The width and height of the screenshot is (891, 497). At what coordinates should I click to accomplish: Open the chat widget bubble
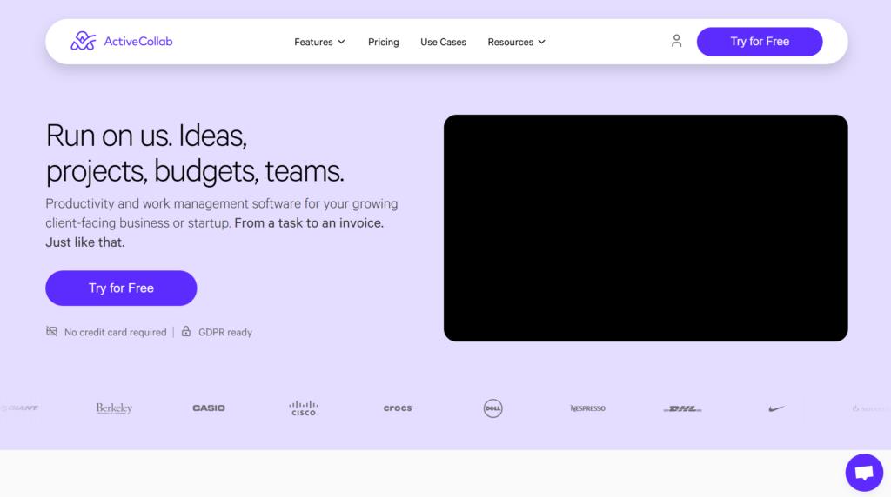click(x=864, y=472)
